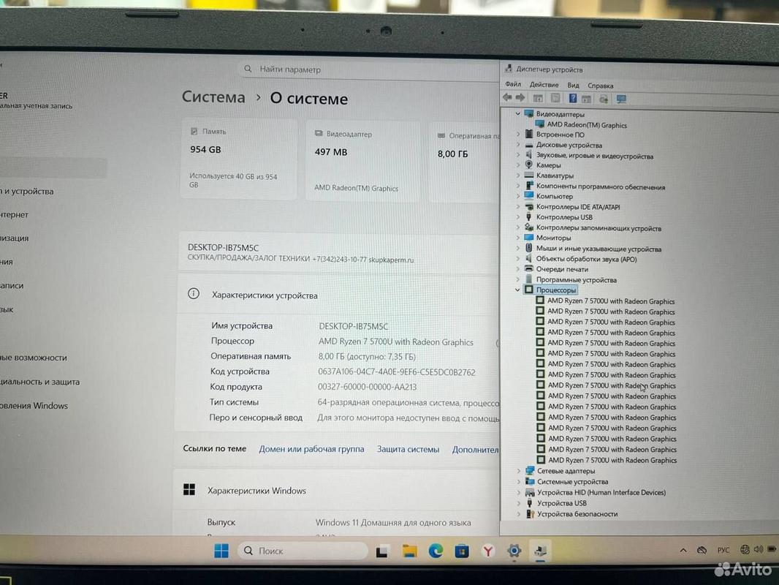Click the Windows 11 Домашняя для одного языка text
Viewport: 779px width, 585px height.
(393, 522)
